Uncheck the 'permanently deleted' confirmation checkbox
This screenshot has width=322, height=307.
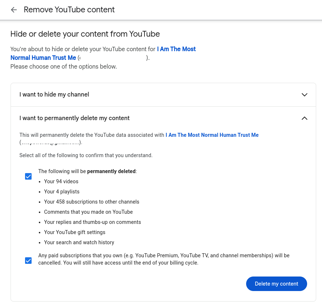pos(28,176)
